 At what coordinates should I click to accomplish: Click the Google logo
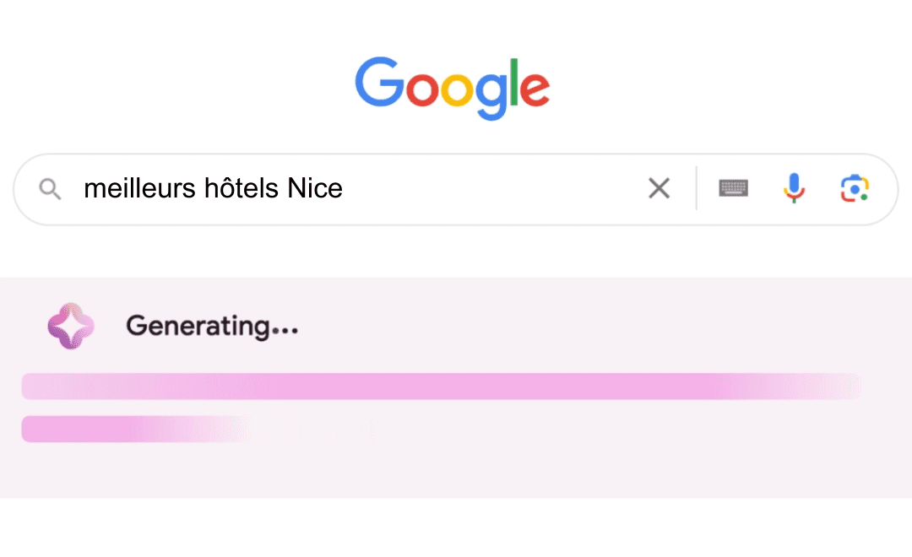tap(453, 88)
